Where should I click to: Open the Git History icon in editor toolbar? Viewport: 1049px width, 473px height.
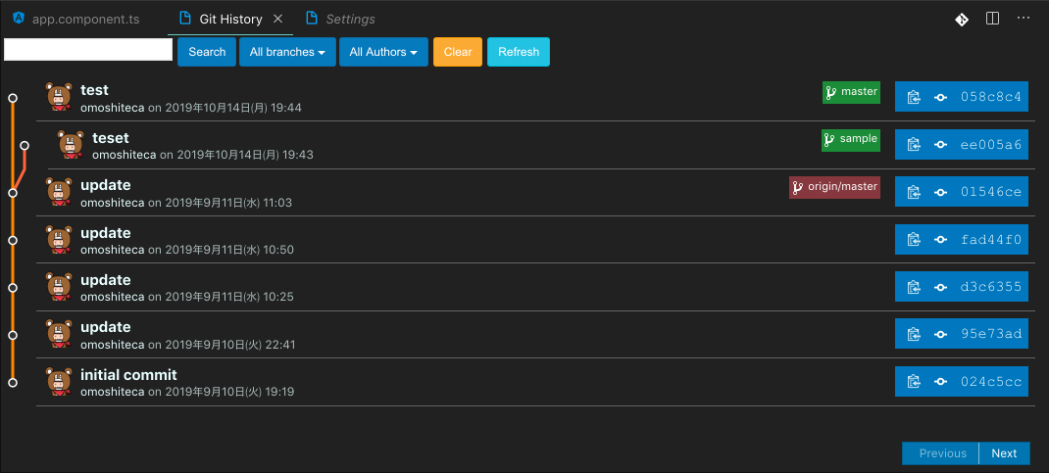(962, 20)
